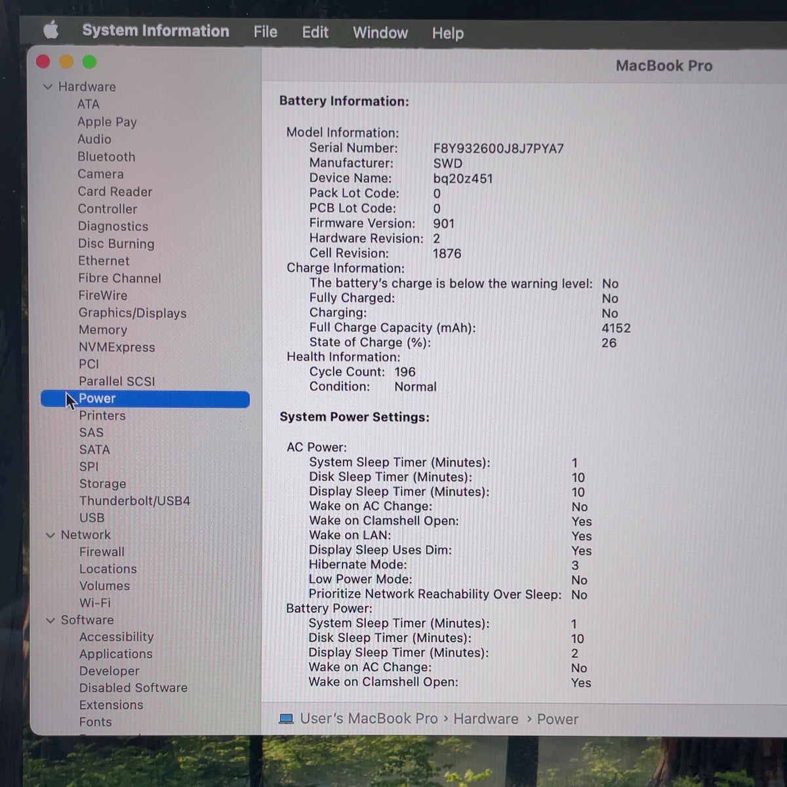787x787 pixels.
Task: Select Audio in the sidebar
Action: pos(94,139)
